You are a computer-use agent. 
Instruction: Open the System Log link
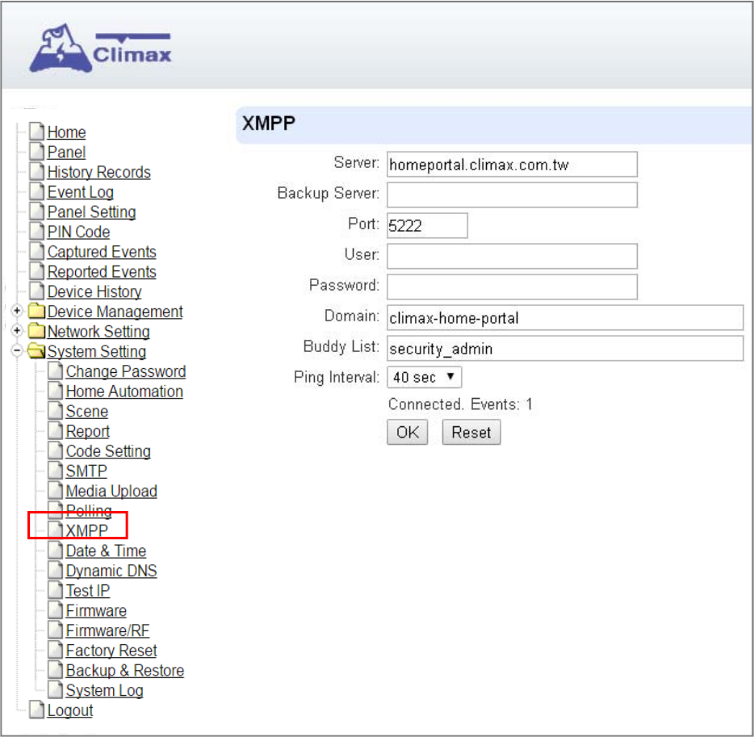[x=104, y=691]
